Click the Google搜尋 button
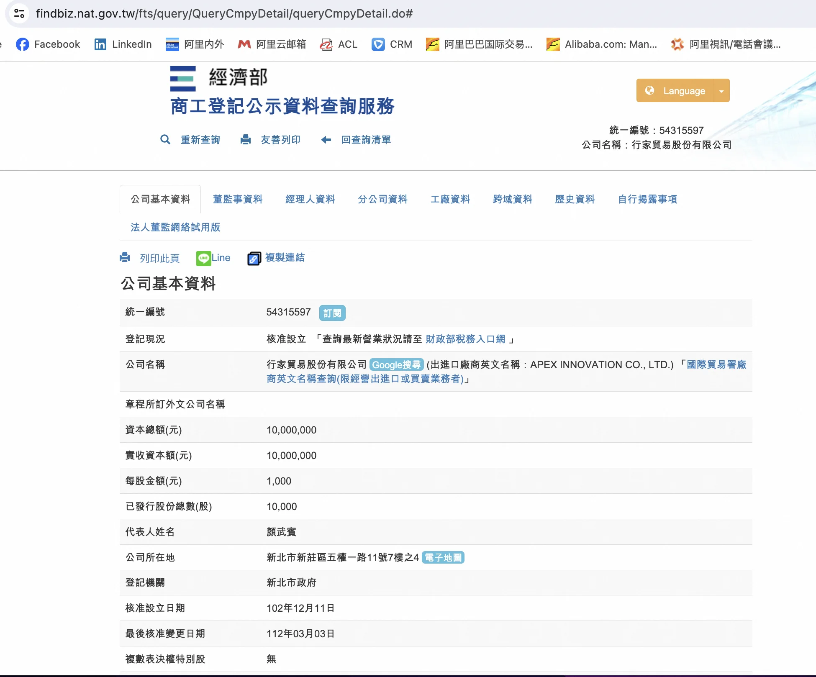 396,365
